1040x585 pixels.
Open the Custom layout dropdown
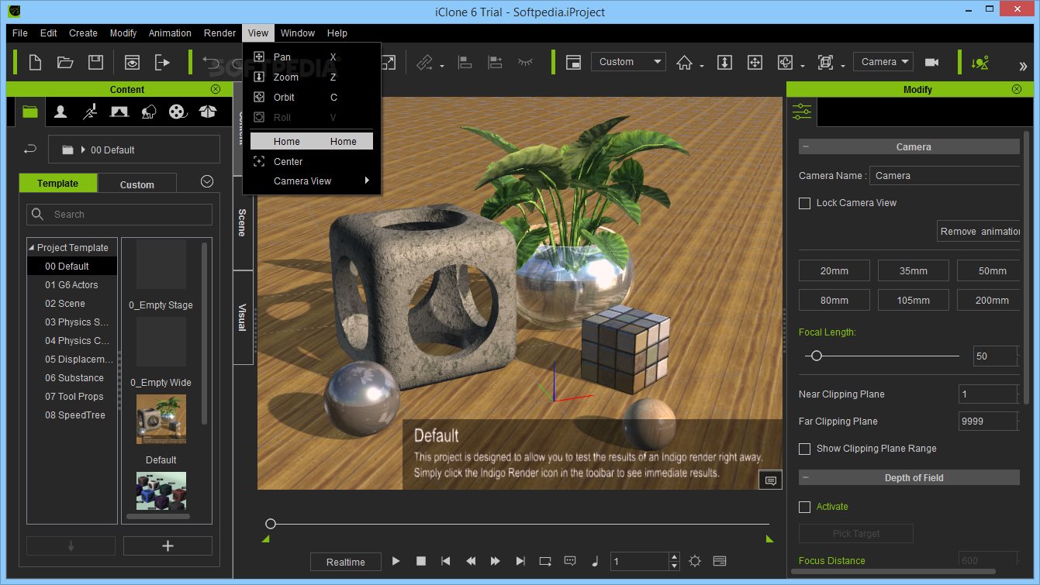(628, 62)
